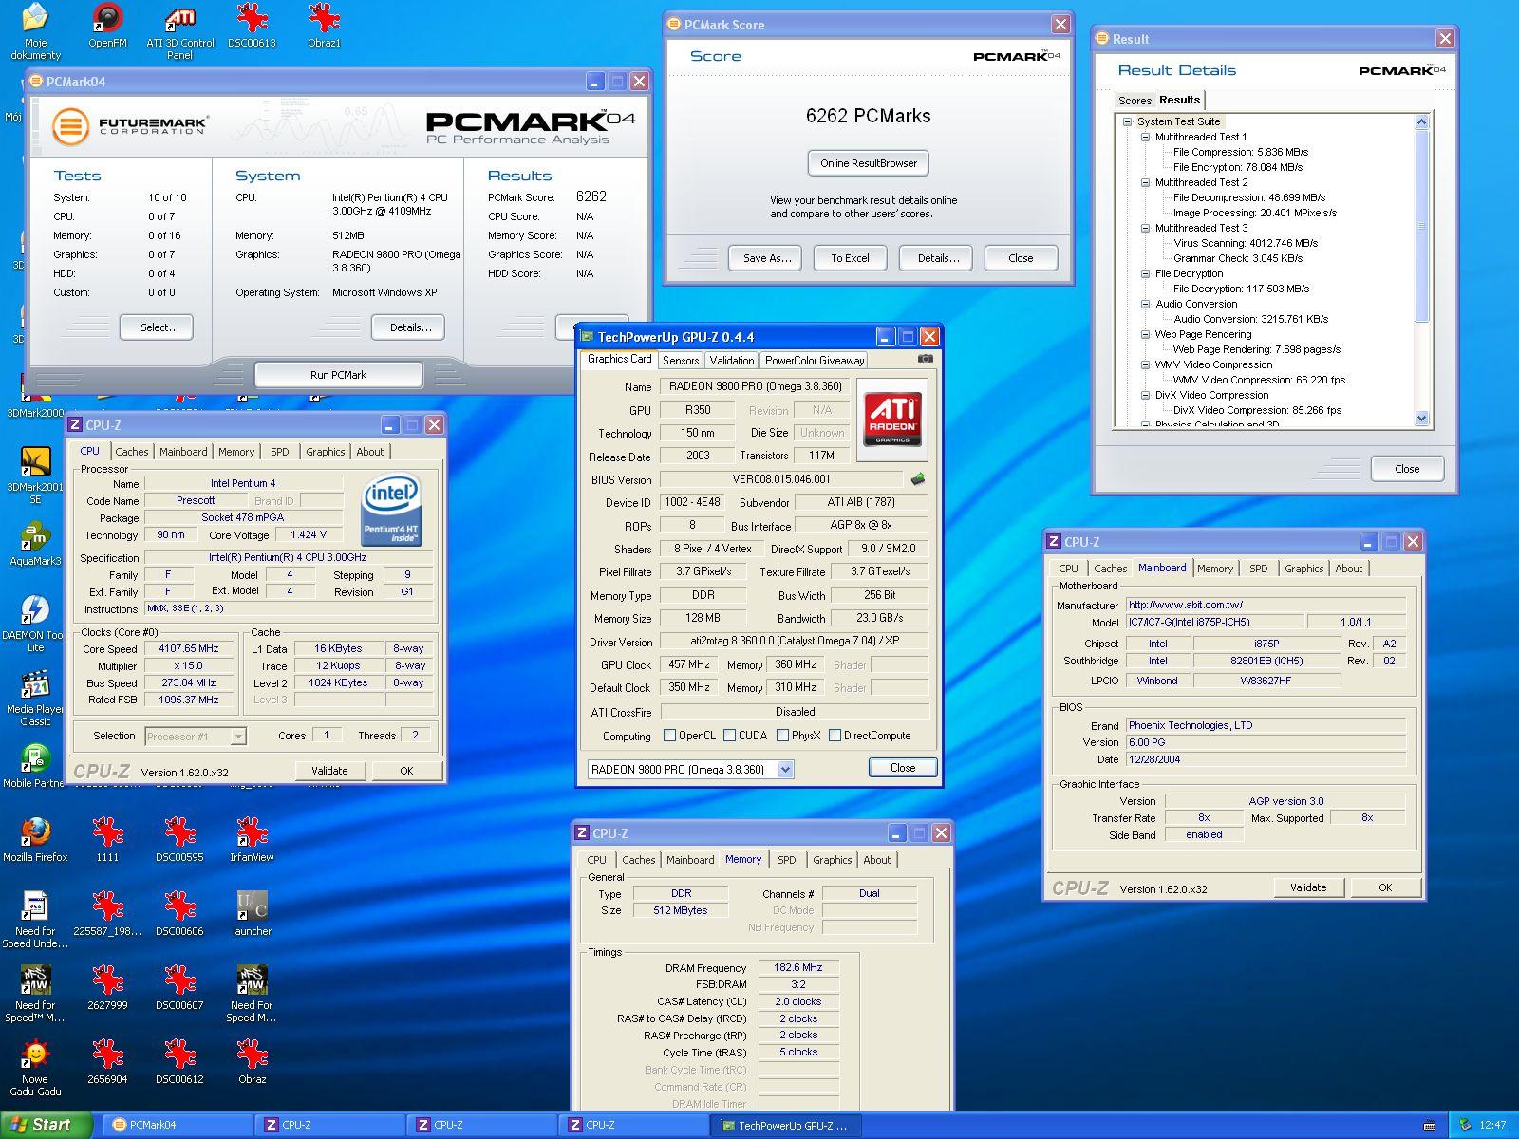Click system tray clock showing 12:47

tap(1492, 1125)
